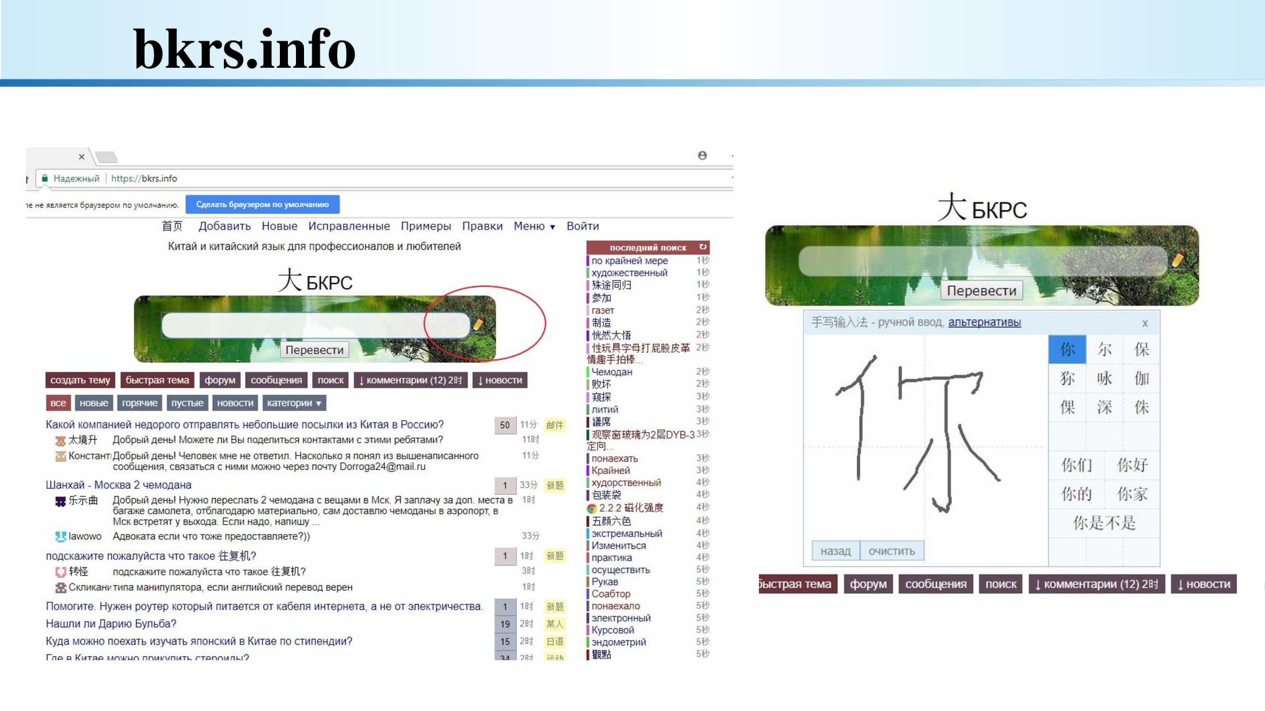Open the right-side форум button
The image size is (1265, 711).
pyautogui.click(x=868, y=584)
